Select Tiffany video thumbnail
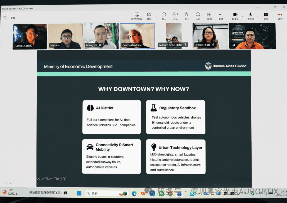Image resolution: width=287 pixels, height=203 pixels. point(210,36)
